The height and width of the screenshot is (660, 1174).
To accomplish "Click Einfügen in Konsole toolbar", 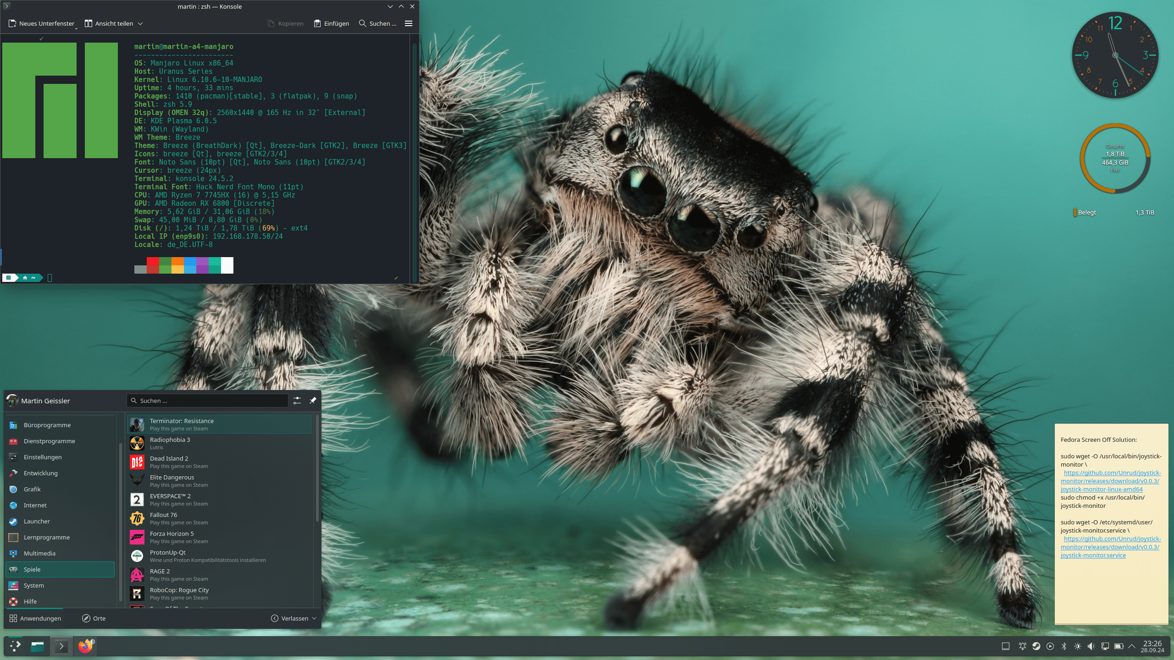I will [331, 23].
